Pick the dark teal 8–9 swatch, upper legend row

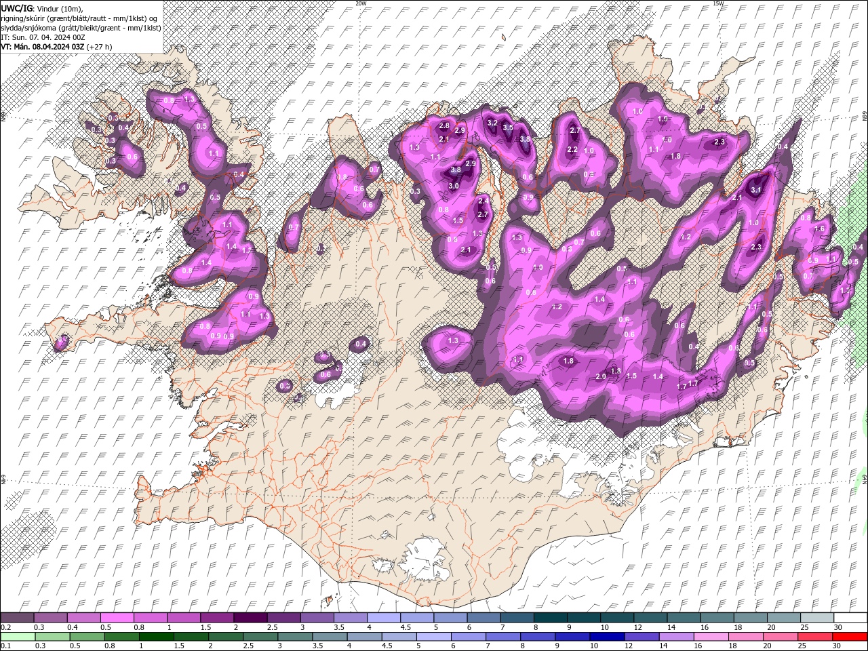550,618
